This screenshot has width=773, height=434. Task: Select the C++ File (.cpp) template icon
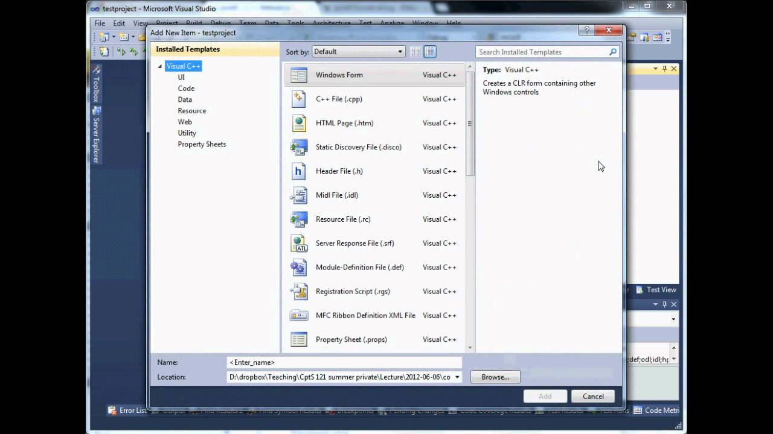[x=299, y=99]
